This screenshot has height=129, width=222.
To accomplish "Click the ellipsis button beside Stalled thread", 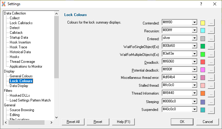I will coord(211,85).
